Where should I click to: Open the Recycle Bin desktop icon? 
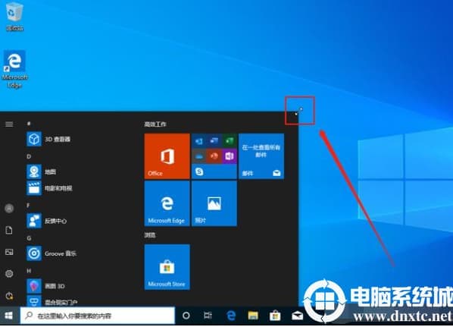[x=14, y=16]
